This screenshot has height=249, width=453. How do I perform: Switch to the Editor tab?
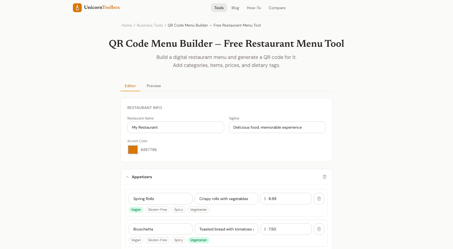[130, 86]
